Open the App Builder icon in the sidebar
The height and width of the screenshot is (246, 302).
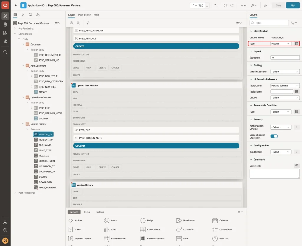coord(5,16)
